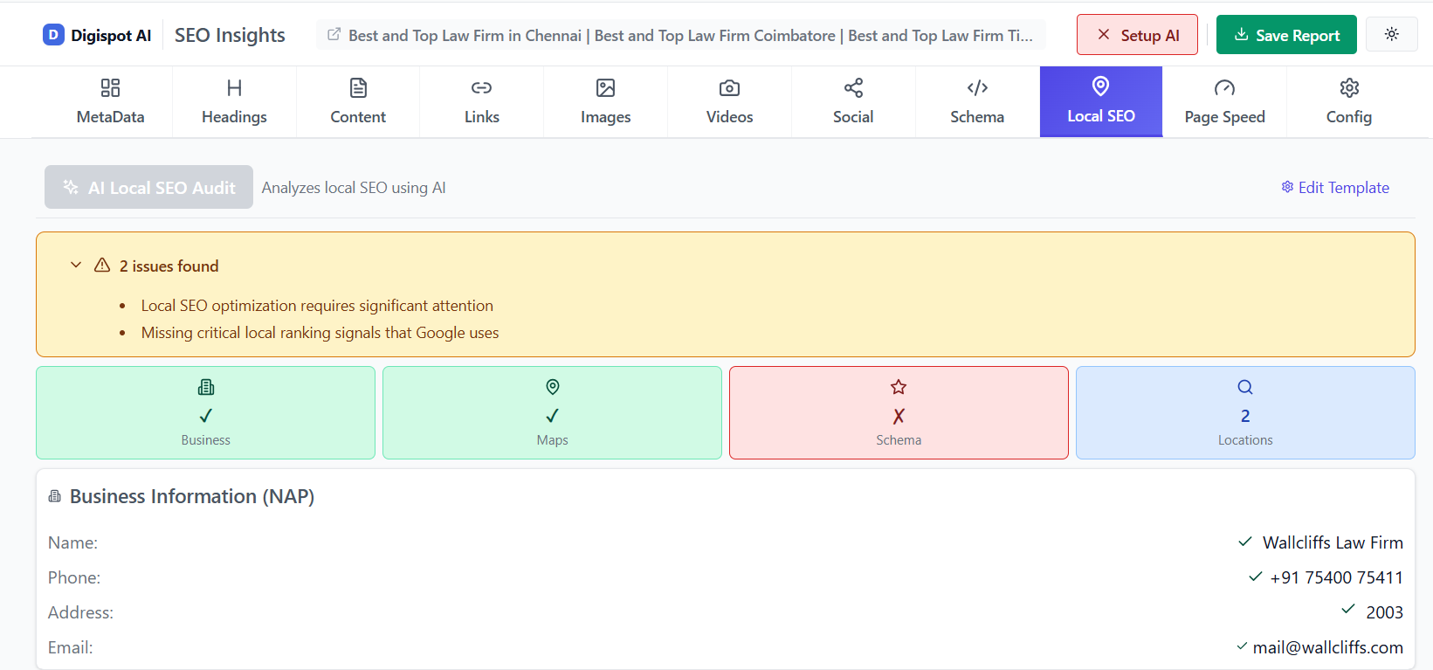Click the blue Locations count card
This screenshot has width=1433, height=670.
[x=1245, y=413]
